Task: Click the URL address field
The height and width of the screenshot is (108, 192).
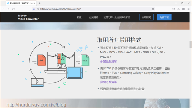Action: 93,9
